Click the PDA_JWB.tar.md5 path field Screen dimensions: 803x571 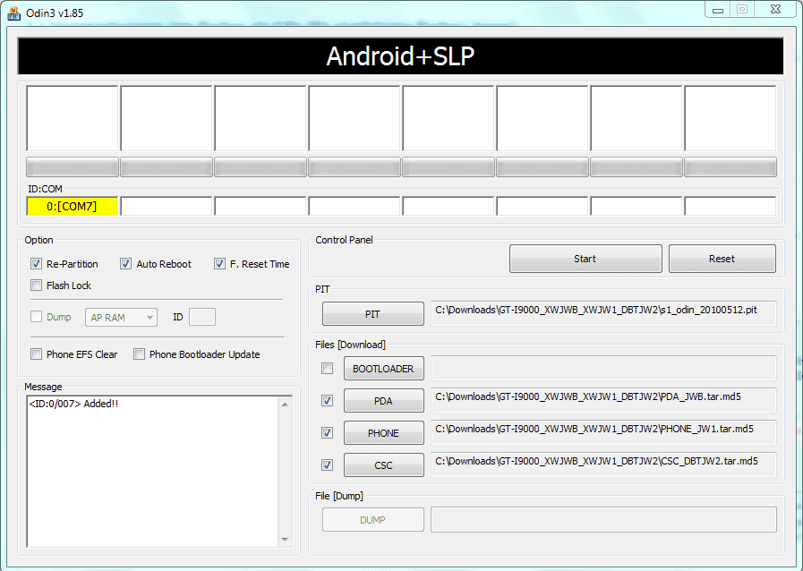click(x=603, y=400)
